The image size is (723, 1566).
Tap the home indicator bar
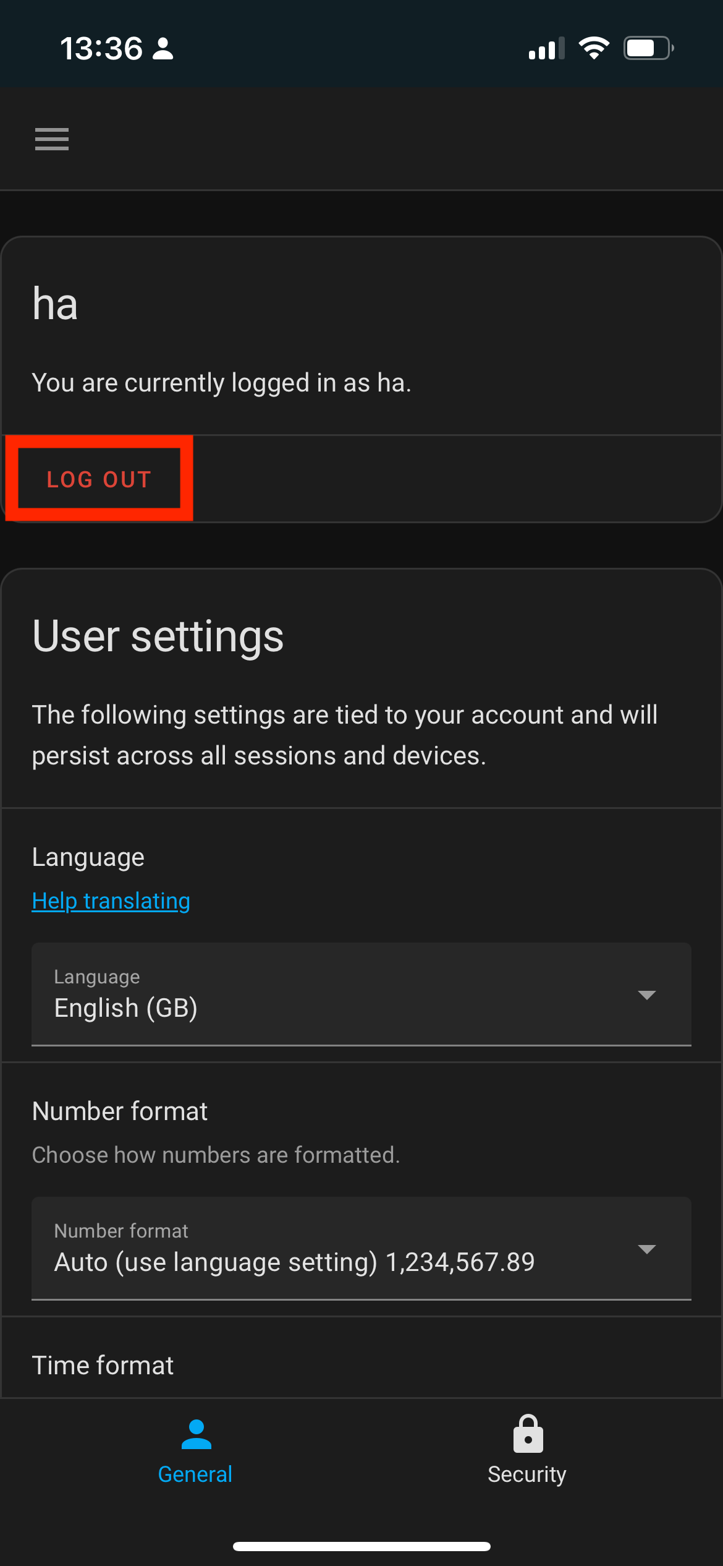click(x=361, y=1546)
